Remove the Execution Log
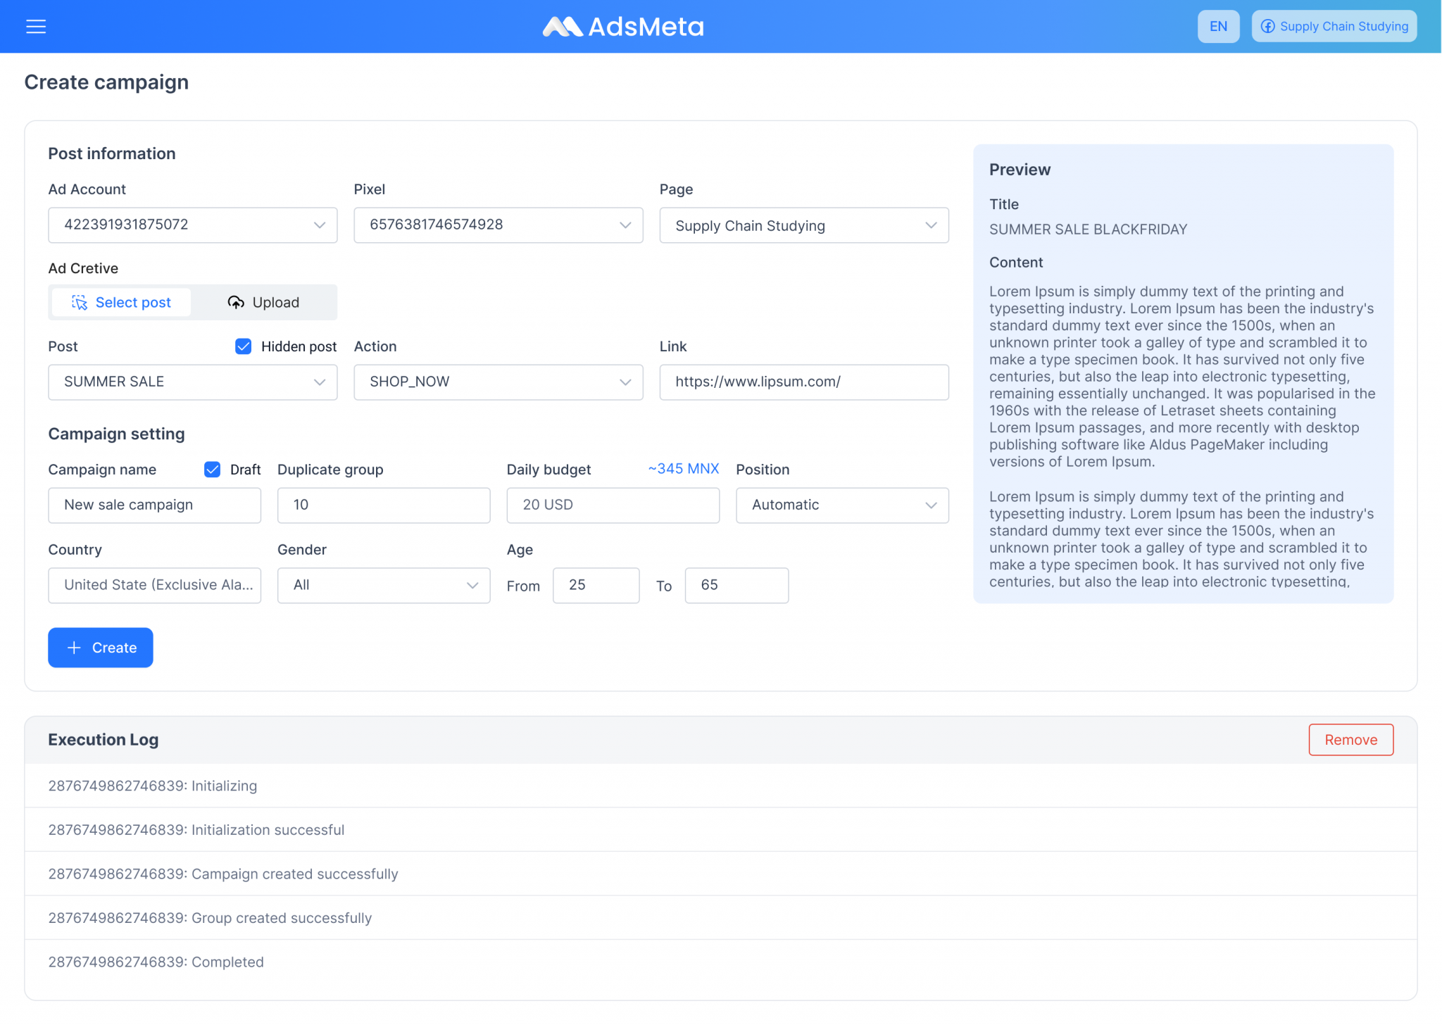 pos(1350,740)
